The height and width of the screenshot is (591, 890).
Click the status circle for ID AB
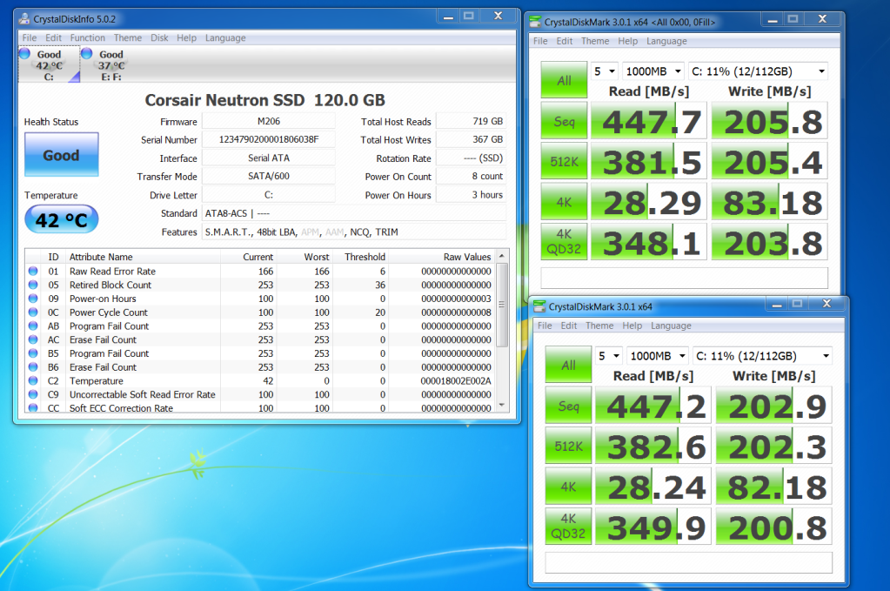[33, 326]
